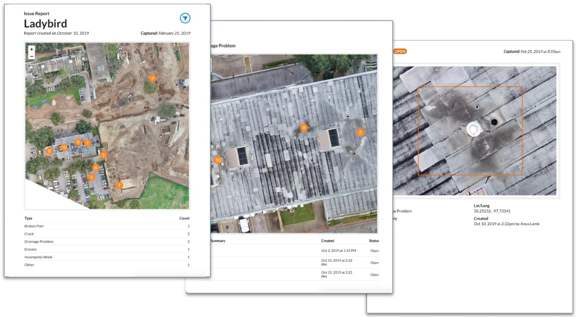
Task: Click marker 9 on the roof close-up
Action: click(304, 128)
